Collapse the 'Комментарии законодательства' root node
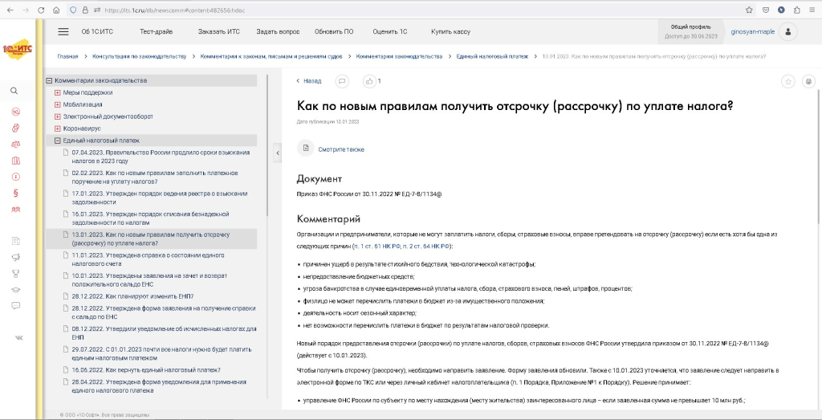Screen dimensions: 822x420 click(x=49, y=80)
